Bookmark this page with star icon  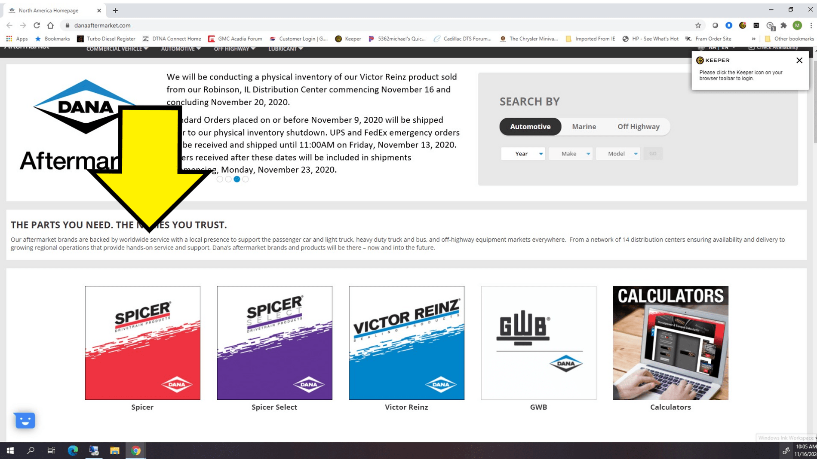click(x=698, y=25)
